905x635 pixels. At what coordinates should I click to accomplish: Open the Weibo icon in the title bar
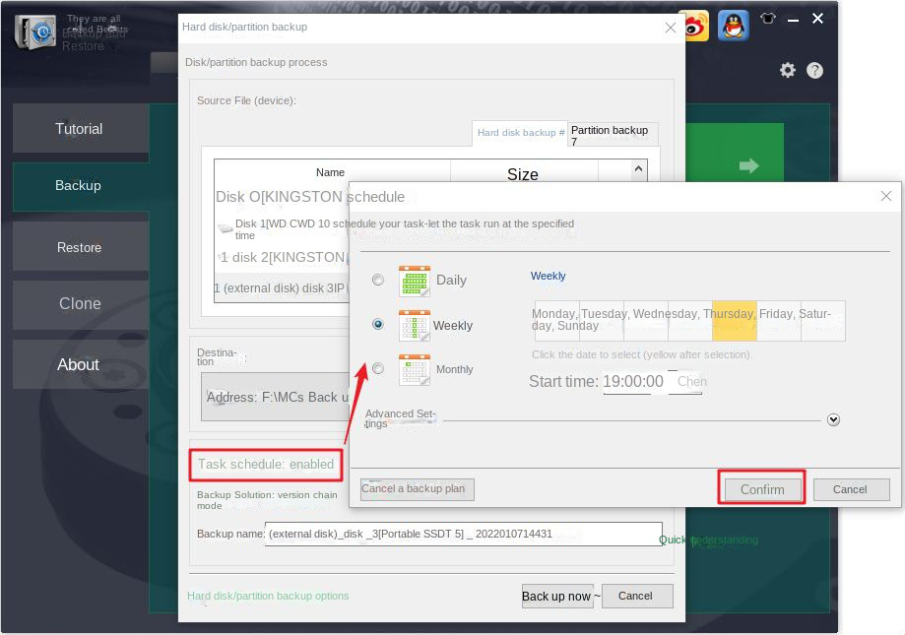point(695,27)
